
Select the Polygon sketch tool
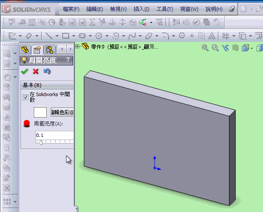pyautogui.click(x=182, y=36)
